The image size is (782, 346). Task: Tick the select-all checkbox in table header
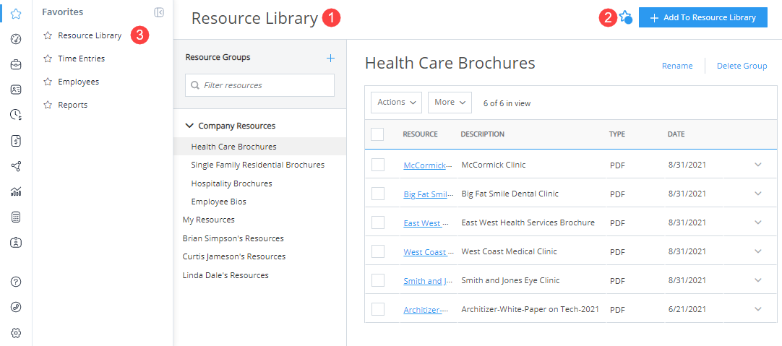pos(377,134)
